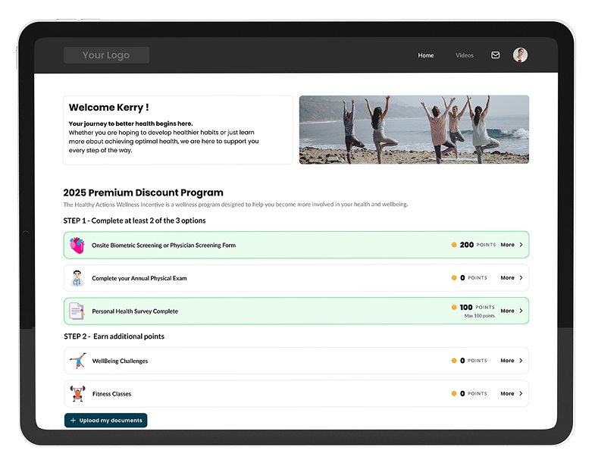Click the Healthy Actions Wellness Incentive description

coord(236,205)
